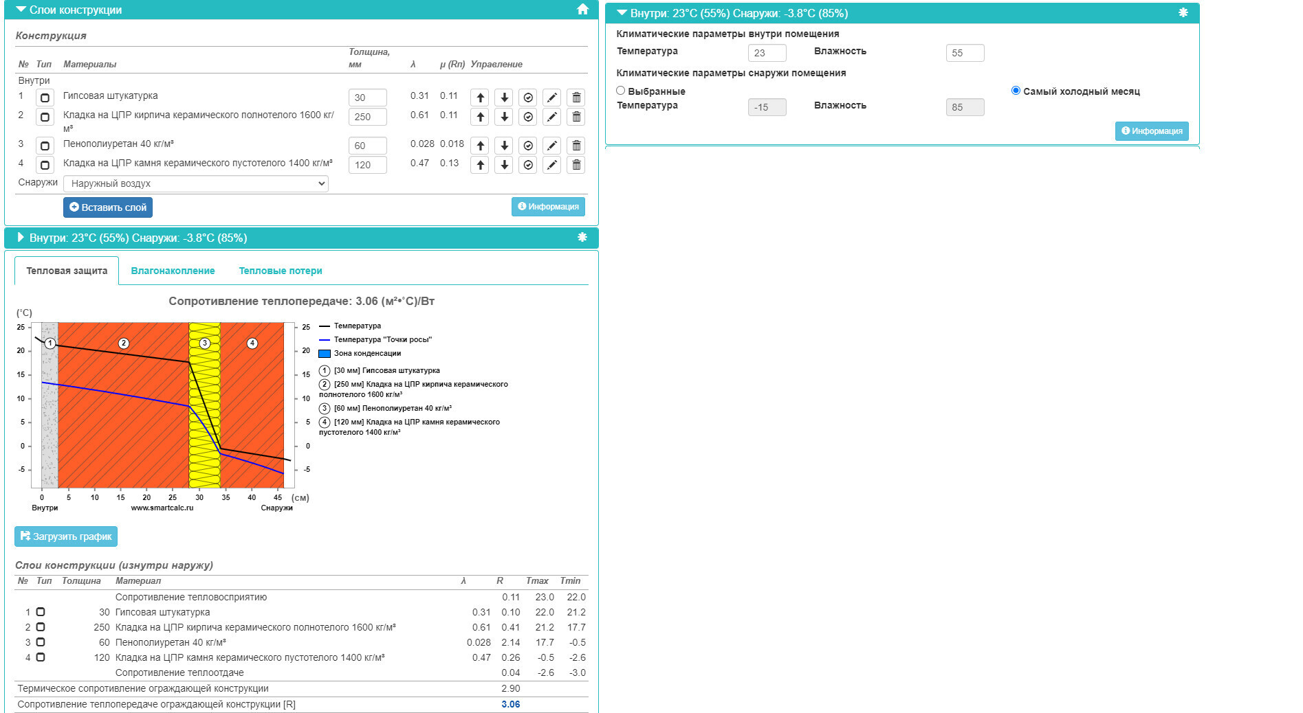Click the blue Зона конденсации legend swatch
This screenshot has width=1303, height=713.
[325, 354]
